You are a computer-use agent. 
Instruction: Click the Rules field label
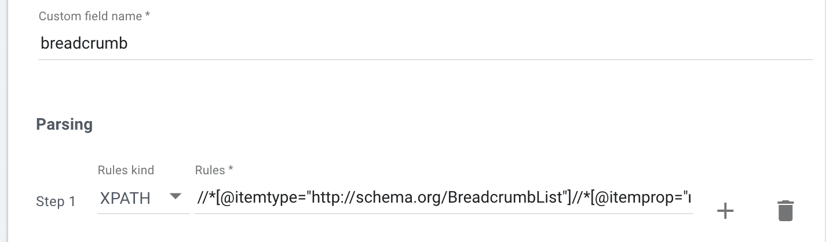point(214,170)
